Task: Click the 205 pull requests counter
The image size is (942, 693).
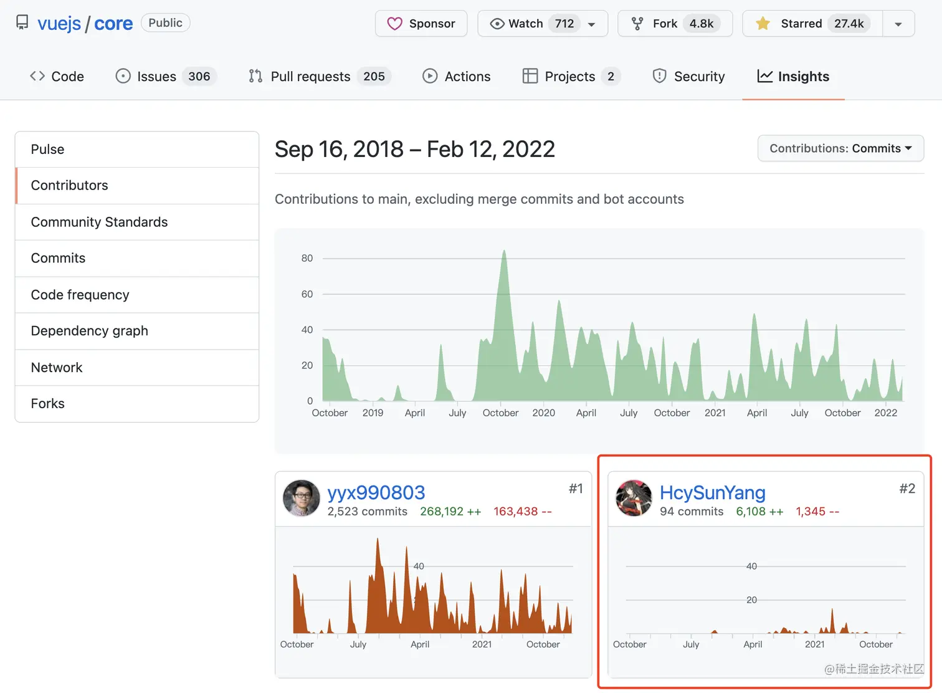Action: [374, 76]
